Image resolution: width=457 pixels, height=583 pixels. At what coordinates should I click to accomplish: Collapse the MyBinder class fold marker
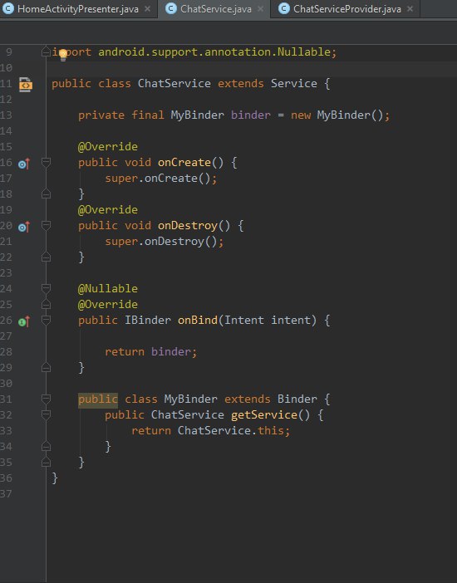coord(47,399)
